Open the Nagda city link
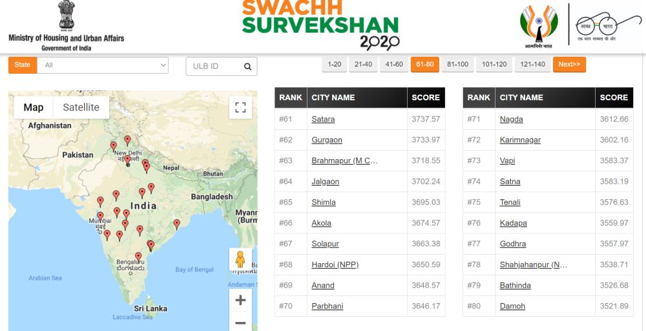This screenshot has width=646, height=331. [x=511, y=119]
